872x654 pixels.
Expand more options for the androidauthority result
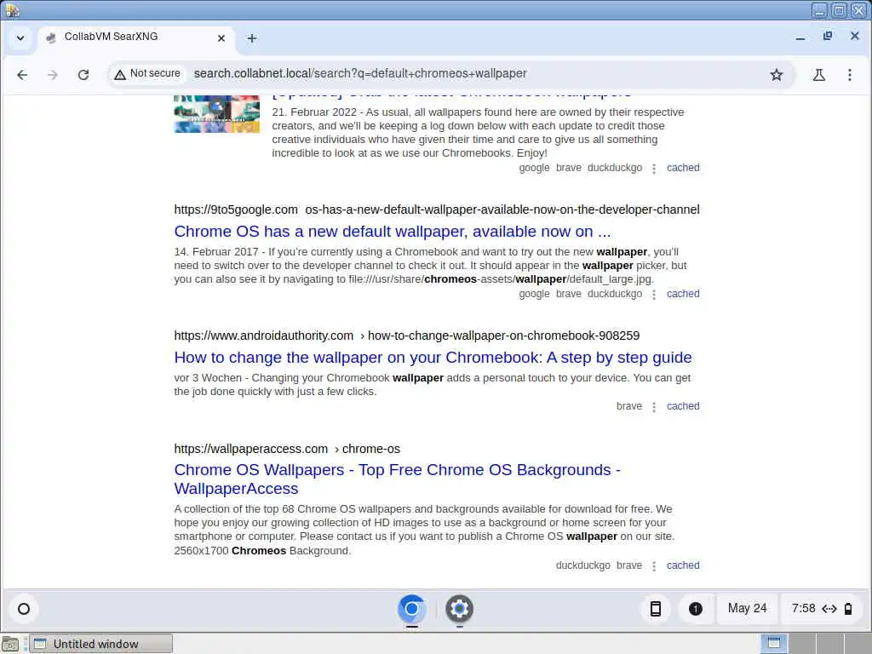pos(654,406)
